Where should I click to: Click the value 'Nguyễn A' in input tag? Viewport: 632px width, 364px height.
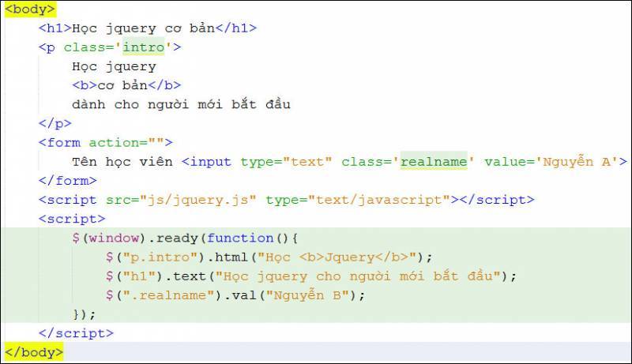[577, 161]
